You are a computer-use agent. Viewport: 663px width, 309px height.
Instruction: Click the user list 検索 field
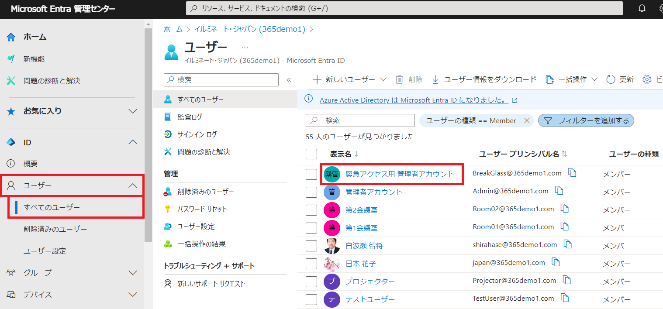click(x=360, y=120)
